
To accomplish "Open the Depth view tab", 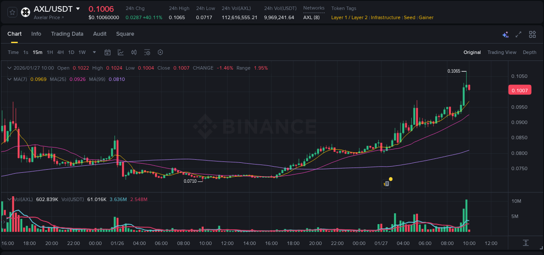I will [x=529, y=52].
